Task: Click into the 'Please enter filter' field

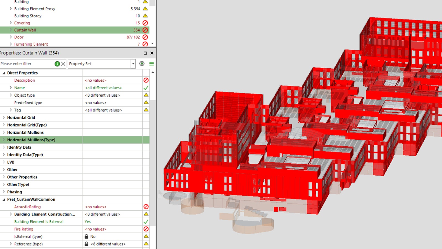Action: [x=26, y=64]
